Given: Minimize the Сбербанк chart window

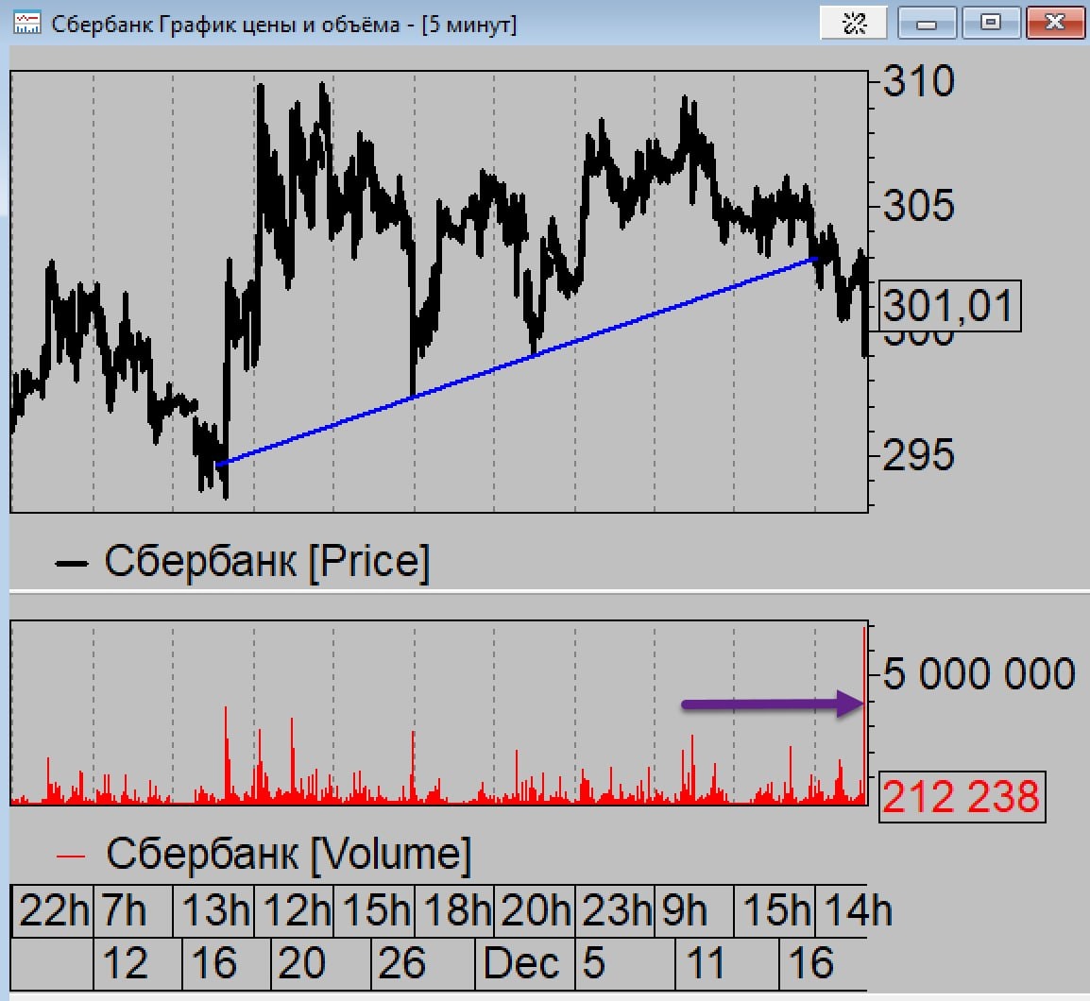Looking at the screenshot, I should 928,23.
